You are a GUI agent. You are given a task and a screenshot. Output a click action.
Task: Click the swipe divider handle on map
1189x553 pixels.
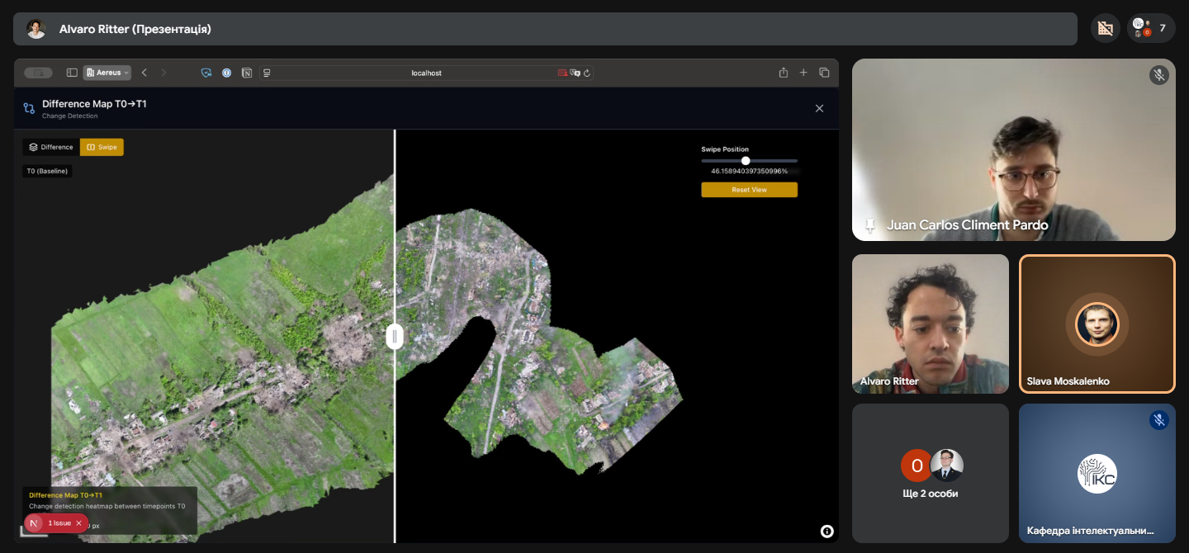pyautogui.click(x=395, y=336)
